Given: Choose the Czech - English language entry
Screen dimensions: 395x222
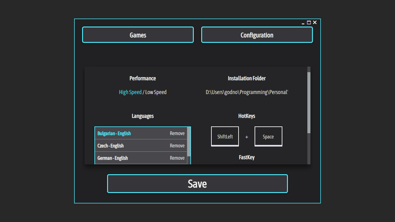Looking at the screenshot, I should point(110,146).
